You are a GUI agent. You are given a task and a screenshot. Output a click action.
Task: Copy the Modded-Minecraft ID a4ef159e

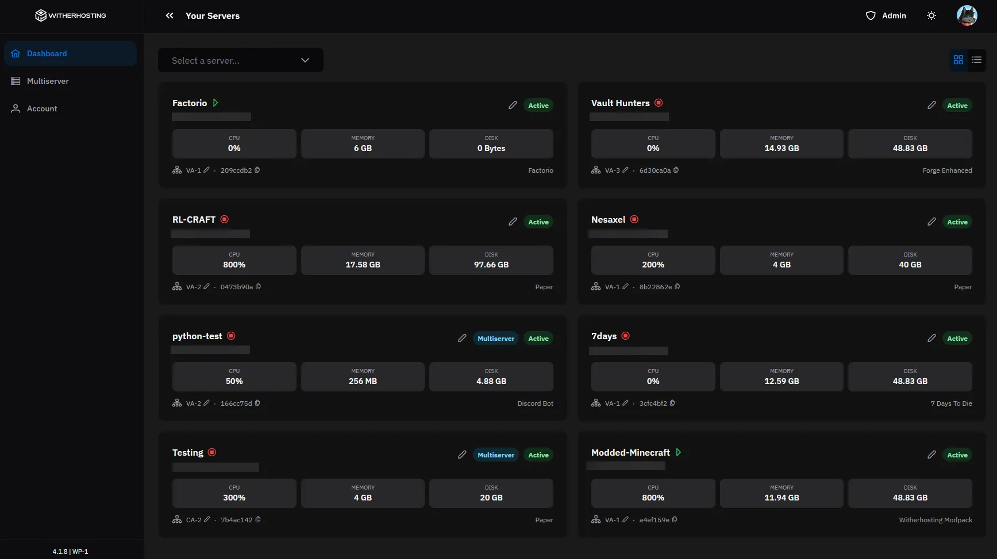coord(675,519)
